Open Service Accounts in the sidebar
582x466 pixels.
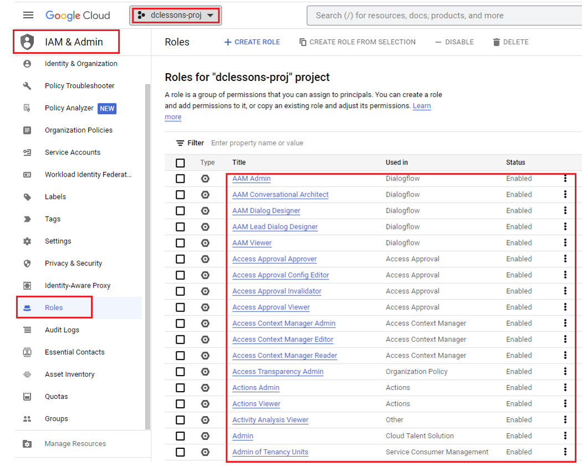pyautogui.click(x=73, y=152)
